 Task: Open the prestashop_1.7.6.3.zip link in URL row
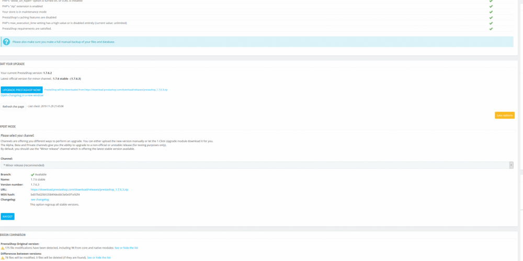[79, 189]
